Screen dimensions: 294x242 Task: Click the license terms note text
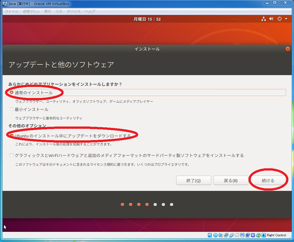coord(103,164)
